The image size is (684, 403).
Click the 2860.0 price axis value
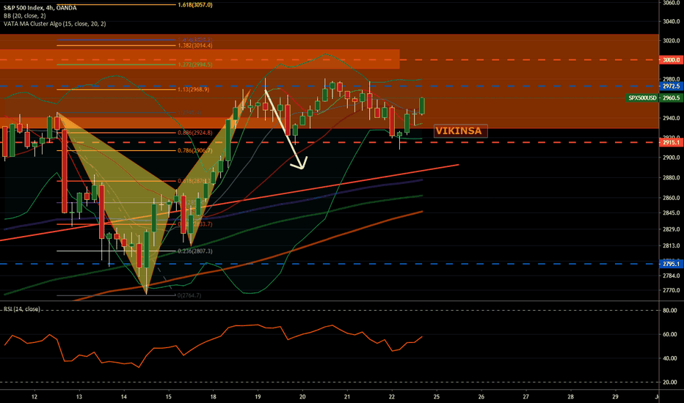pyautogui.click(x=672, y=198)
